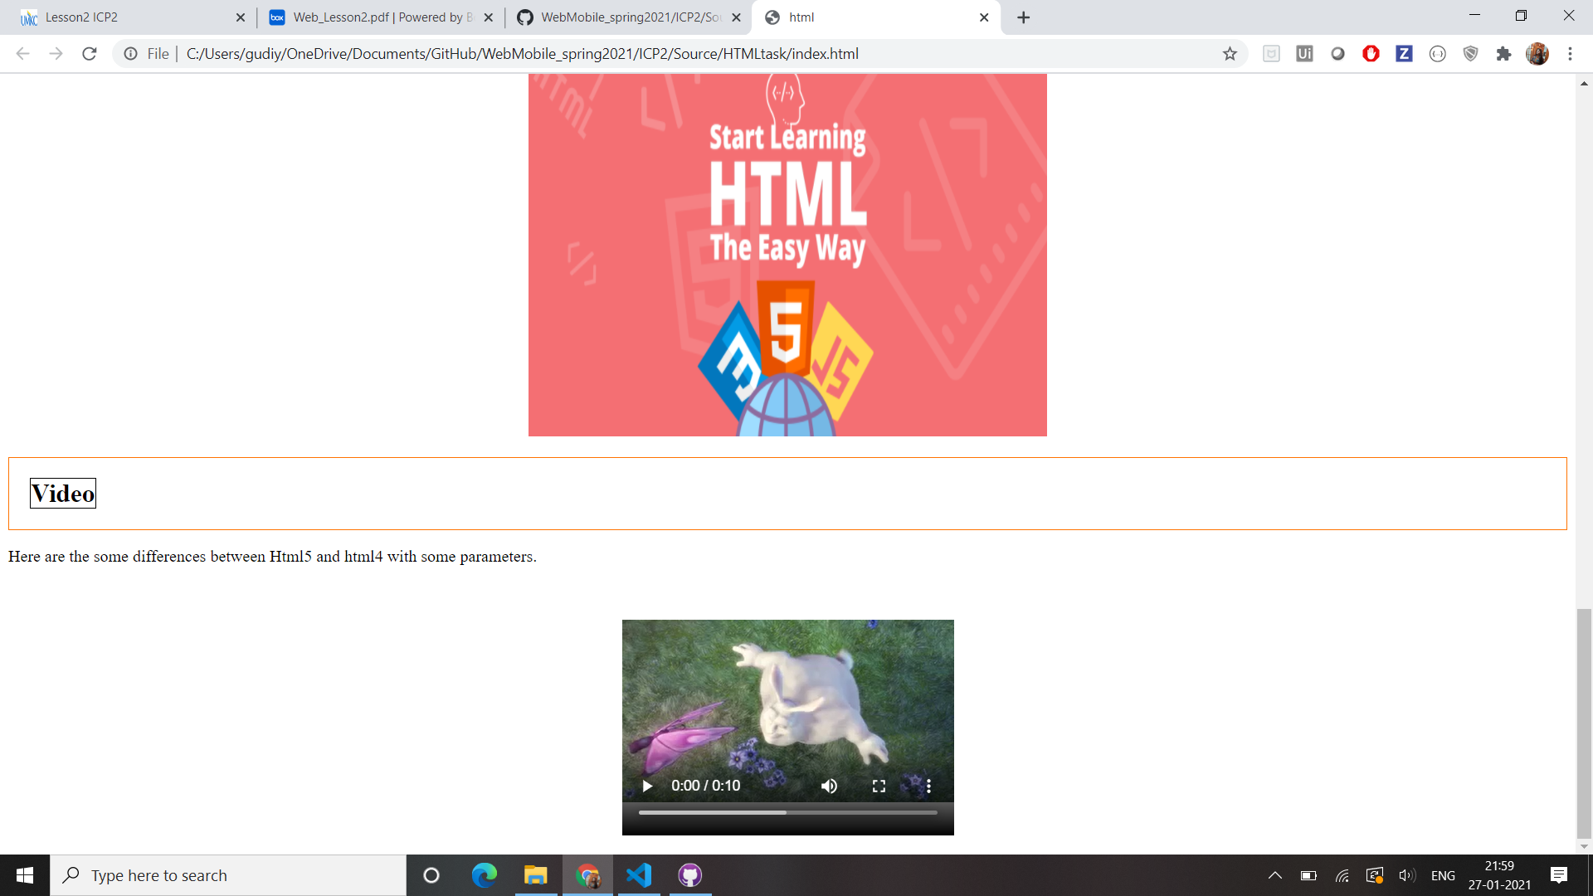Screen dimensions: 1593x896
Task: Click the red Opera-style extension icon
Action: pyautogui.click(x=1371, y=54)
